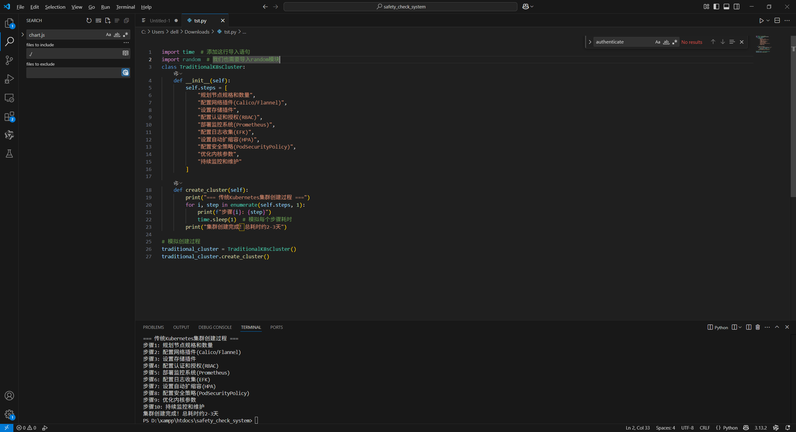Click CRLF end of line selector
This screenshot has height=432, width=796.
(x=705, y=428)
